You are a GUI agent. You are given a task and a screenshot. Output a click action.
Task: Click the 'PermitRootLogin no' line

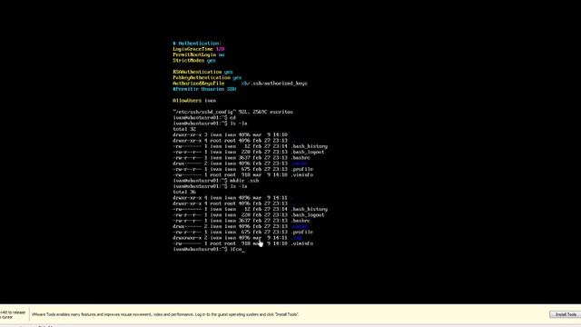pos(199,54)
